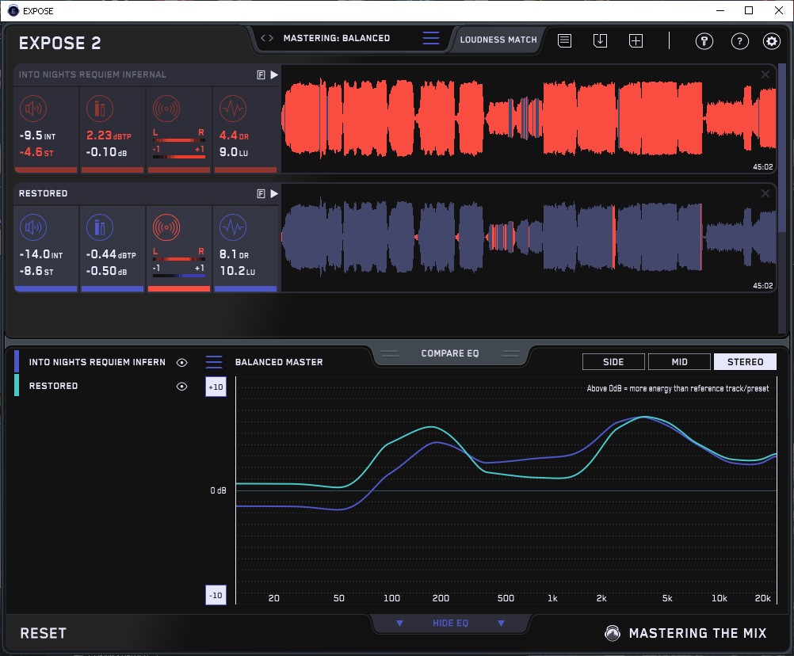
Task: Click the Mastering: Balanced preset name
Action: (x=337, y=38)
